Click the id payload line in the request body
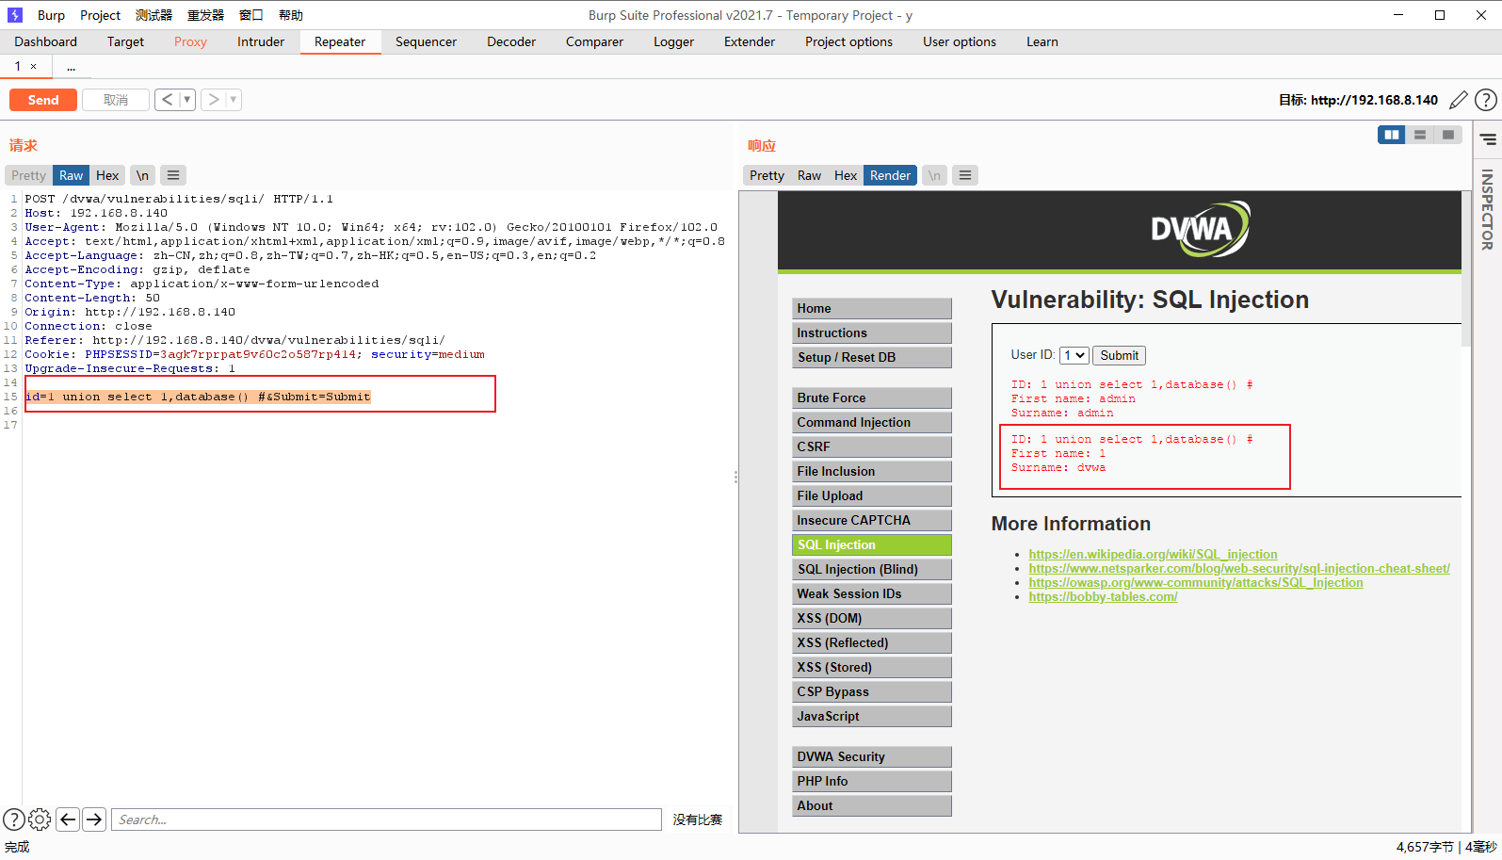Viewport: 1502px width, 860px height. (x=198, y=397)
